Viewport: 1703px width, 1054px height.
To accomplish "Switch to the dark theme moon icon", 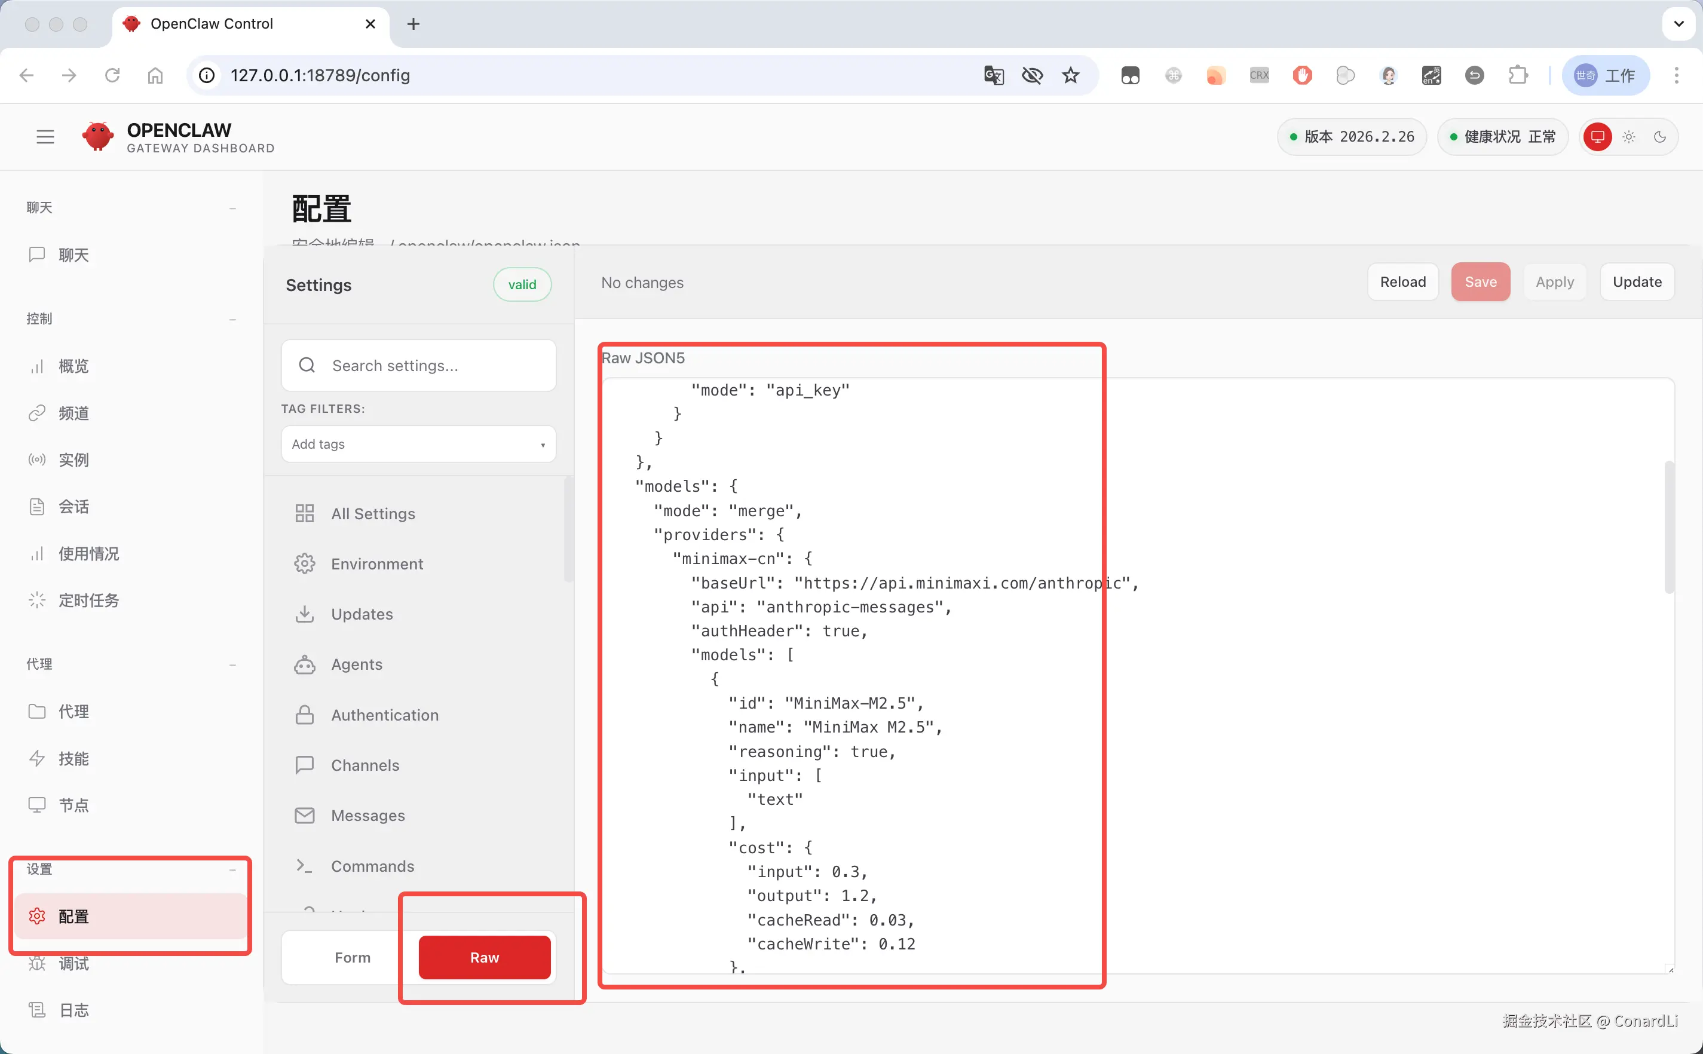I will pos(1660,137).
